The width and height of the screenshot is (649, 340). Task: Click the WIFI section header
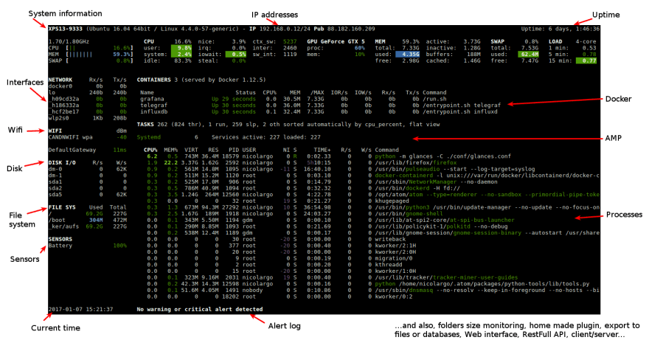point(55,131)
